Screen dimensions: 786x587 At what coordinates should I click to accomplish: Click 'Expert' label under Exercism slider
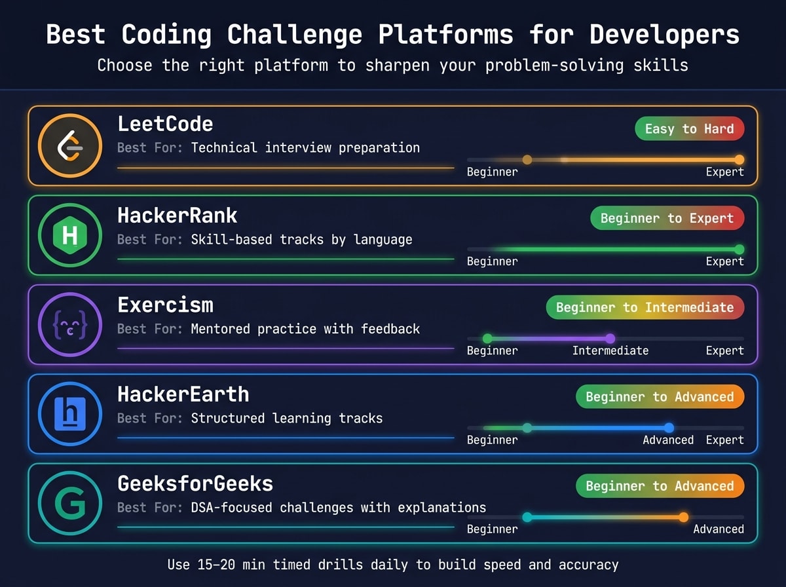(x=725, y=350)
